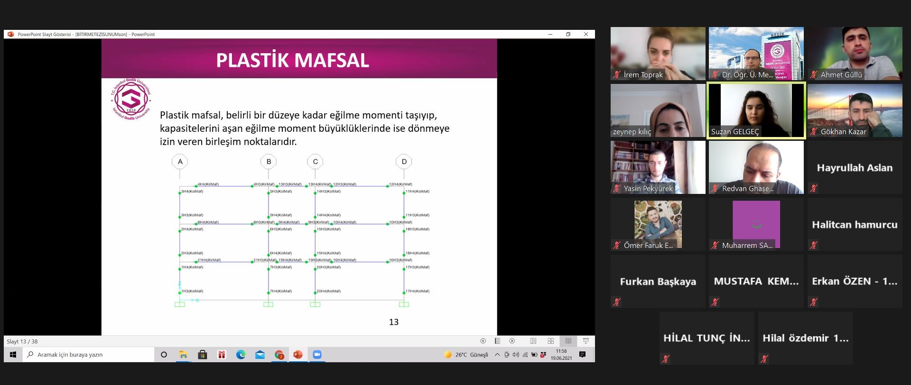This screenshot has height=385, width=911.
Task: Select Hilal özdemir participant tile
Action: (806, 338)
